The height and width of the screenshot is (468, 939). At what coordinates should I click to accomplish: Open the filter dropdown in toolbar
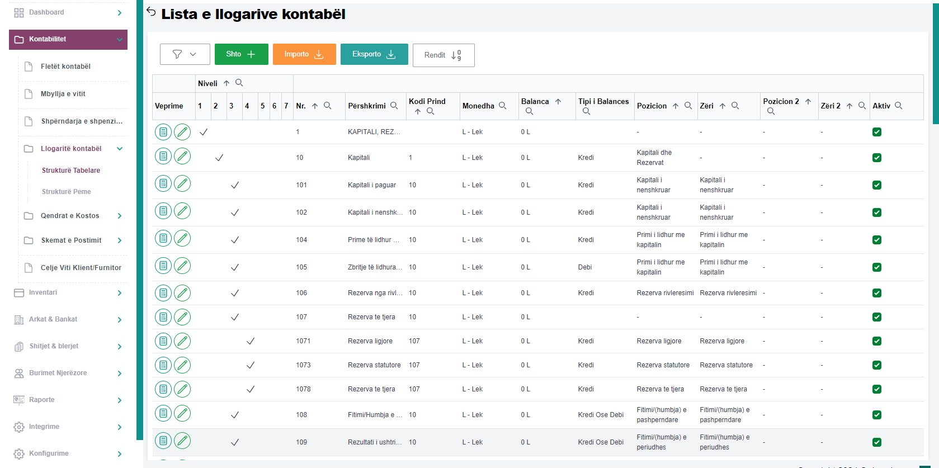(x=185, y=54)
